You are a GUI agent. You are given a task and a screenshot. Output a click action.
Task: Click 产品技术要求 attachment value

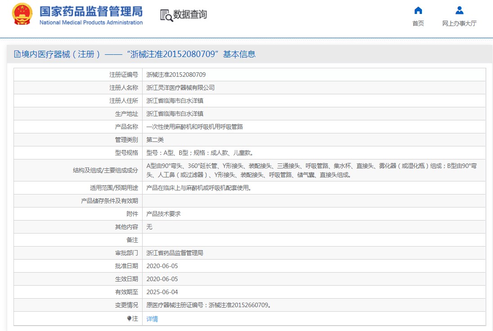[163, 214]
